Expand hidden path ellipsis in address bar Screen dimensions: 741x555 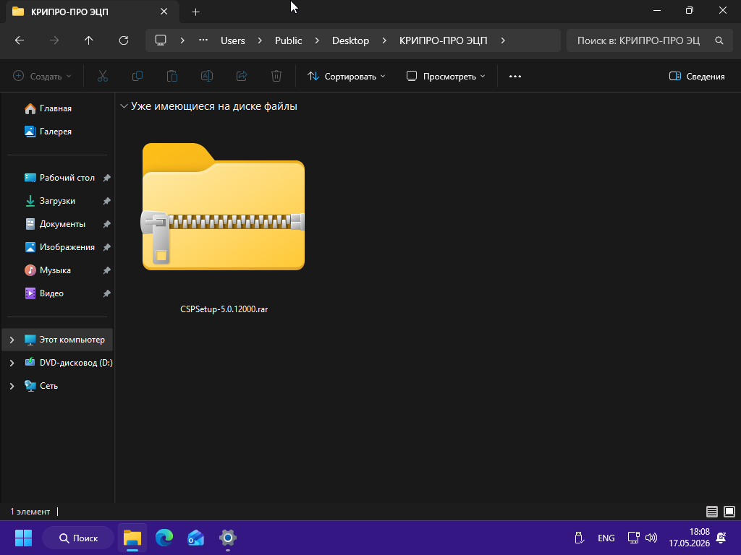pyautogui.click(x=203, y=40)
